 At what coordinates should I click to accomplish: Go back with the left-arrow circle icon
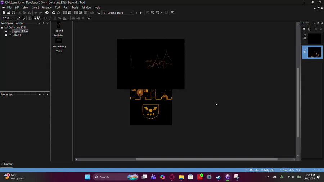pos(54,13)
